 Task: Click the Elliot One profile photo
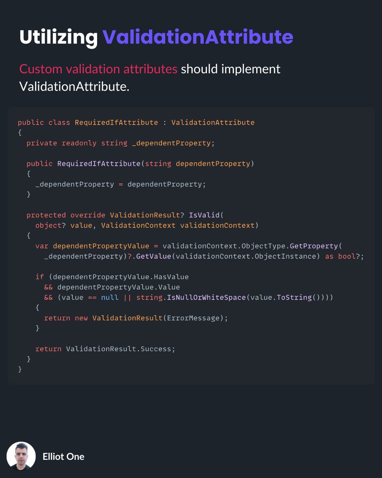[21, 456]
